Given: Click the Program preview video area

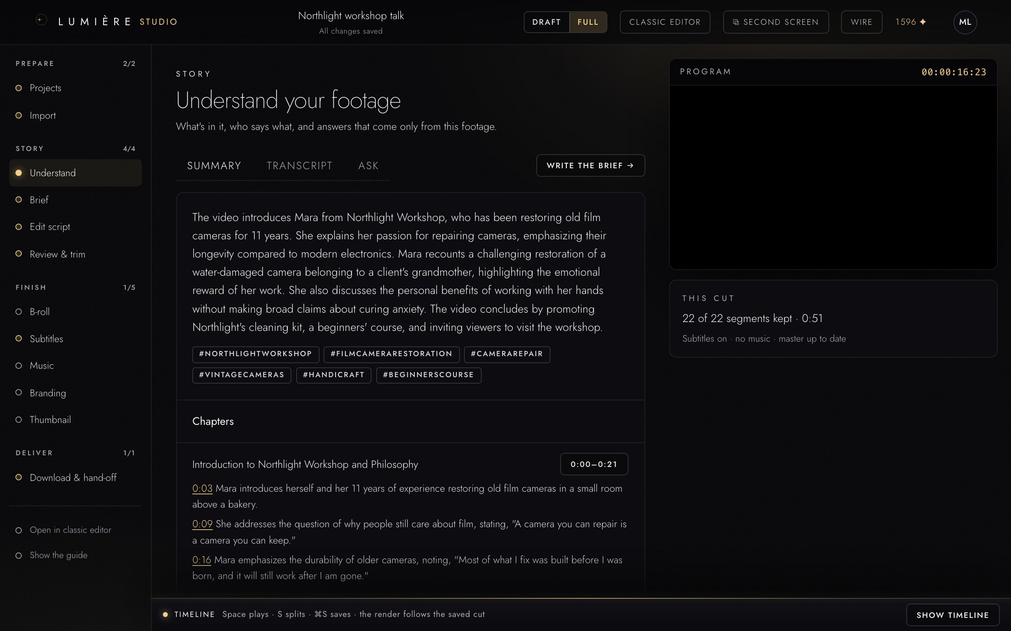Looking at the screenshot, I should tap(833, 177).
